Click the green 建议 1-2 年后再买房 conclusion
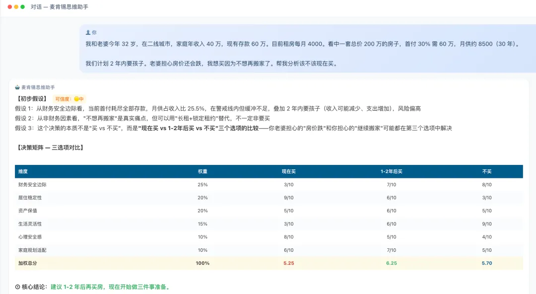Screen dimensions: 536x294 pos(110,287)
